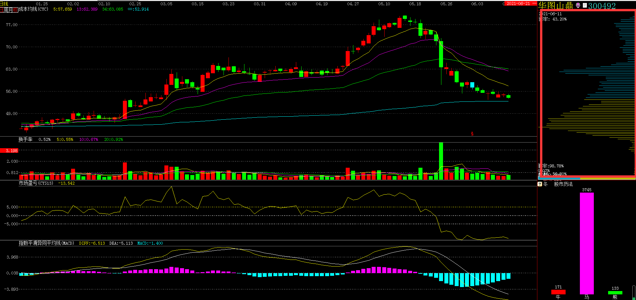This screenshot has height=300, width=636.
Task: Click the magenta CYC value 13:62.389
Action: 87,9
